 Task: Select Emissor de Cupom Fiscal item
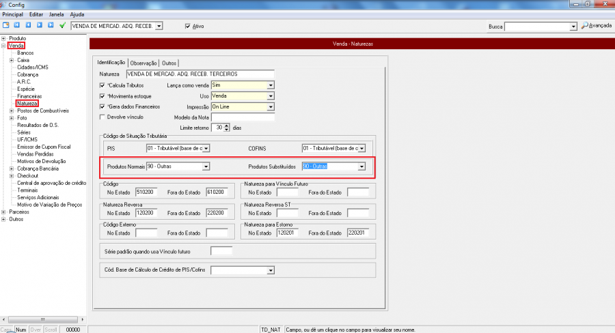point(44,147)
